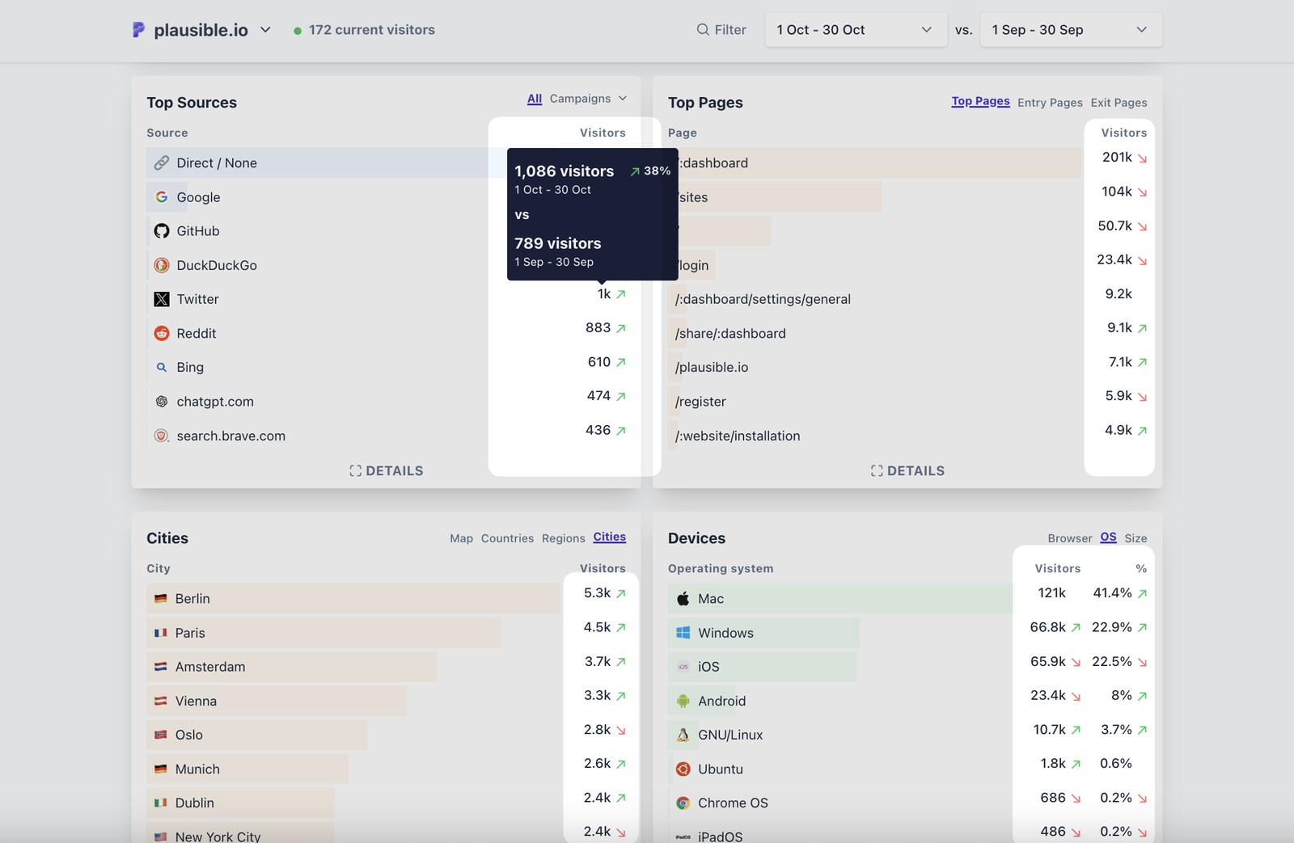The width and height of the screenshot is (1294, 843).
Task: Click the Windows logo icon
Action: pyautogui.click(x=683, y=632)
